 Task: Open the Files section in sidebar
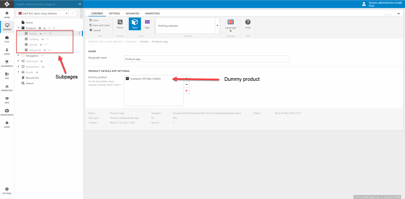point(7,39)
